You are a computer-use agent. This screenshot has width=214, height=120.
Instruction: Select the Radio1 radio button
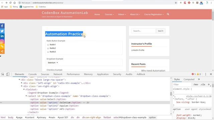click(48, 45)
